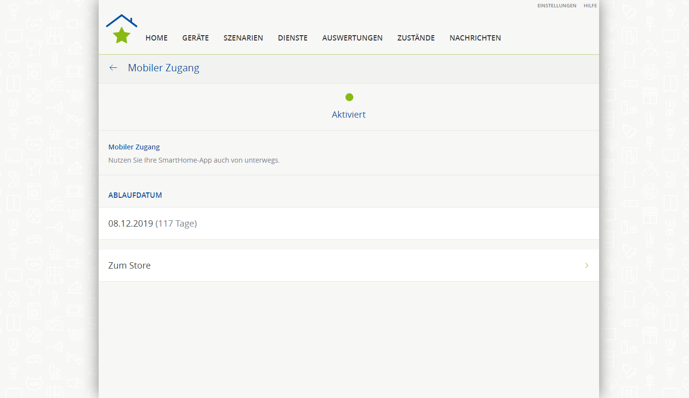Viewport: 689px width, 398px height.
Task: Open NACHRICHTEN from the top menu
Action: click(x=475, y=38)
